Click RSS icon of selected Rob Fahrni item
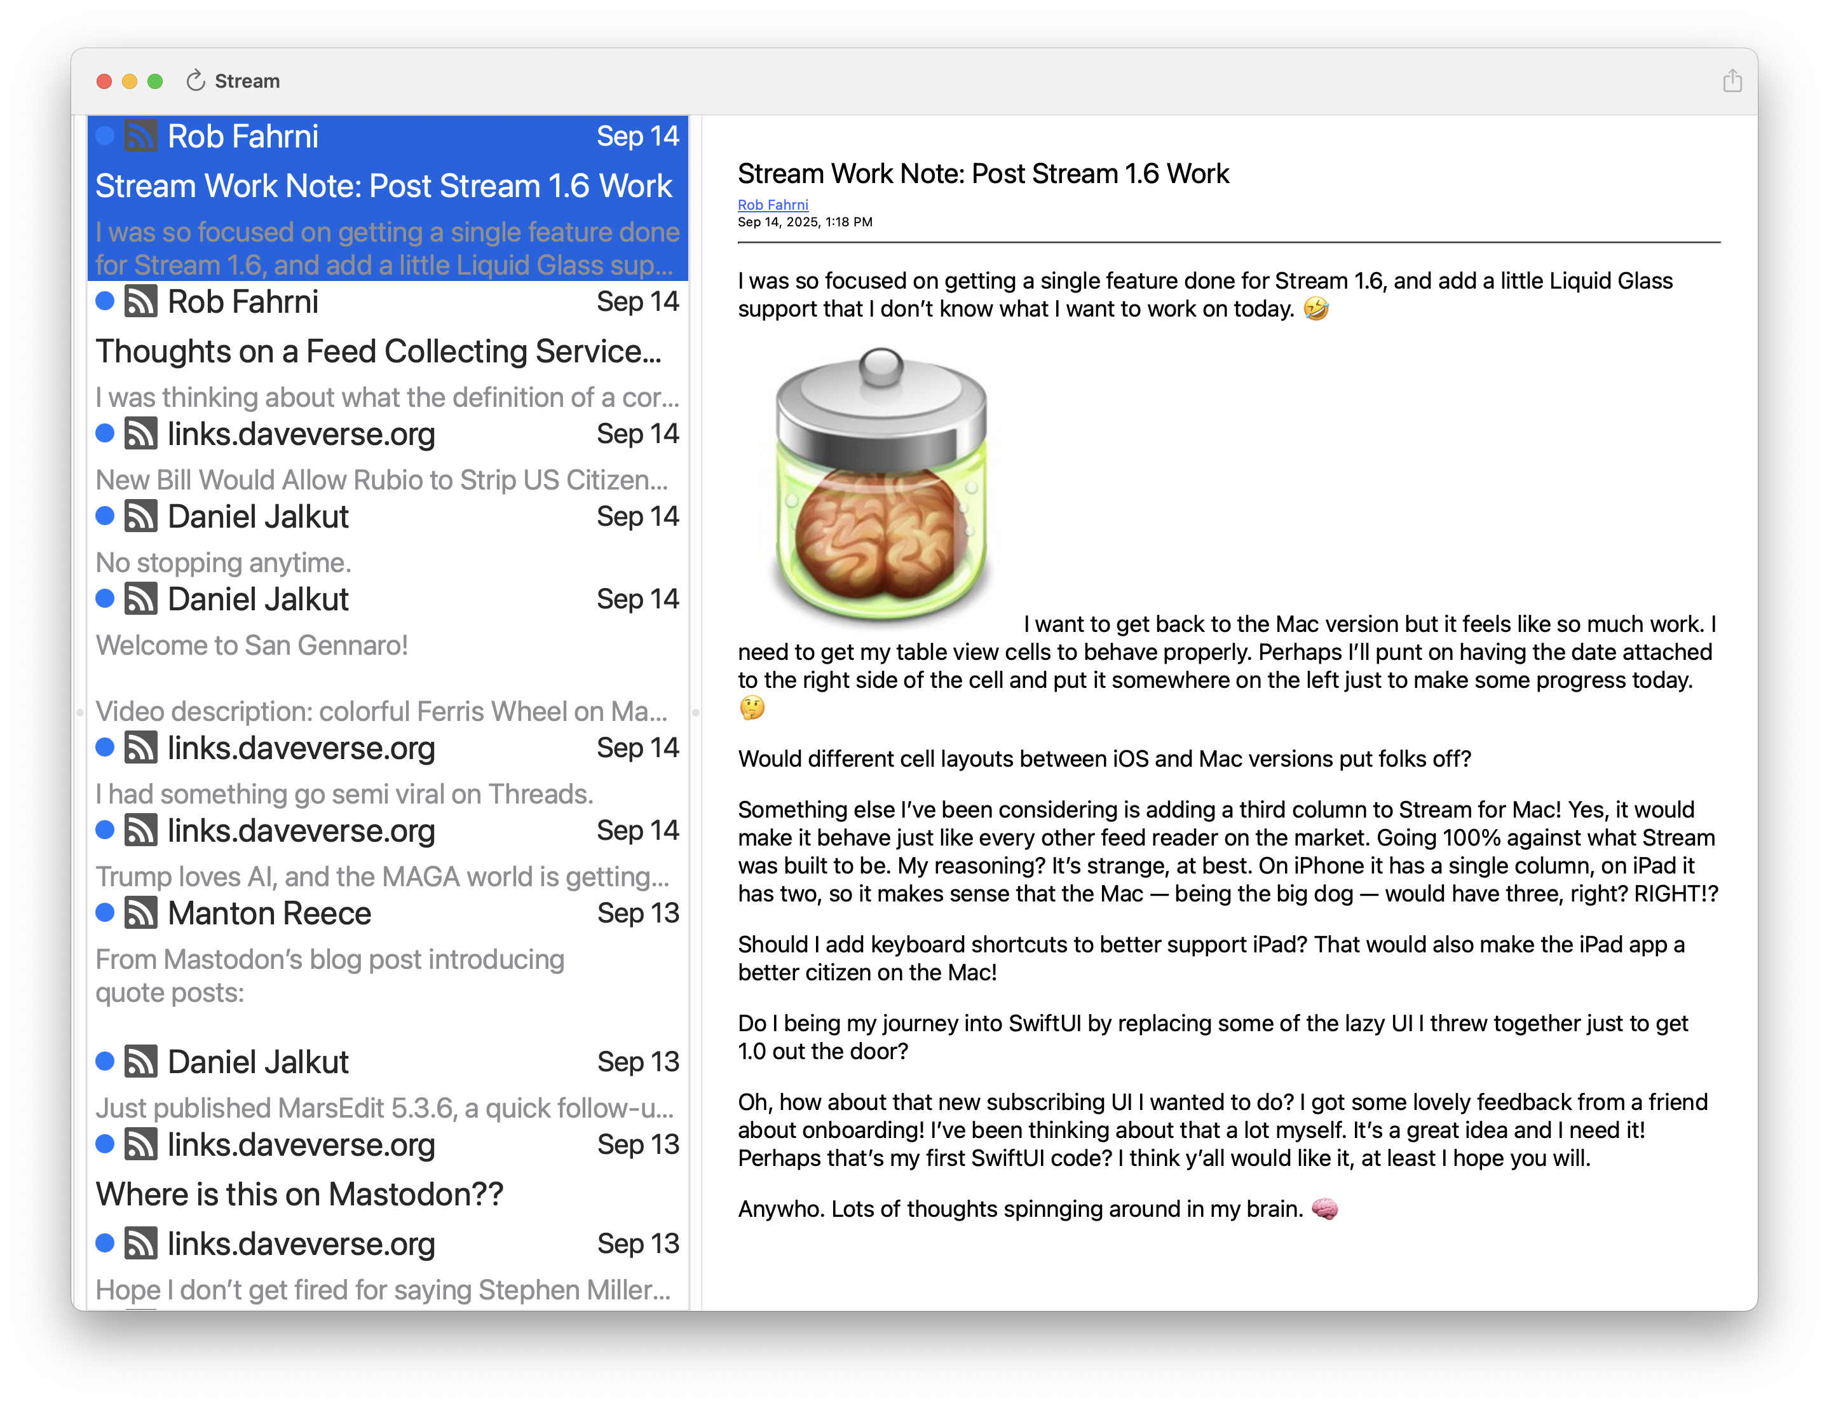The width and height of the screenshot is (1829, 1405). (x=140, y=135)
